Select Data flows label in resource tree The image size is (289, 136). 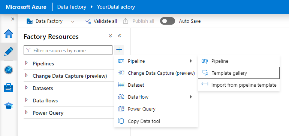[x=45, y=101]
